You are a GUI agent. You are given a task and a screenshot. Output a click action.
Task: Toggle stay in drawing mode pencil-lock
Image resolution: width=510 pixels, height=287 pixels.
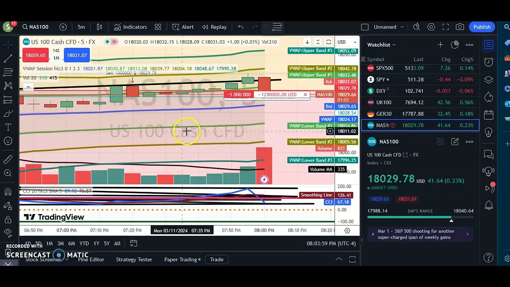(x=8, y=206)
